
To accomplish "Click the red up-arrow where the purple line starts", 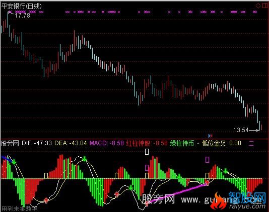I will (x=147, y=203).
